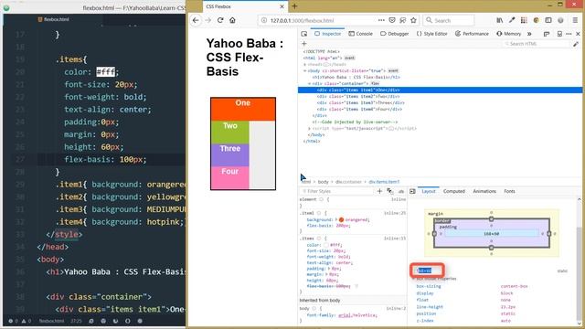Screen dimensions: 585x329
Task: Bookmark this page with the star icon
Action: [x=413, y=20]
